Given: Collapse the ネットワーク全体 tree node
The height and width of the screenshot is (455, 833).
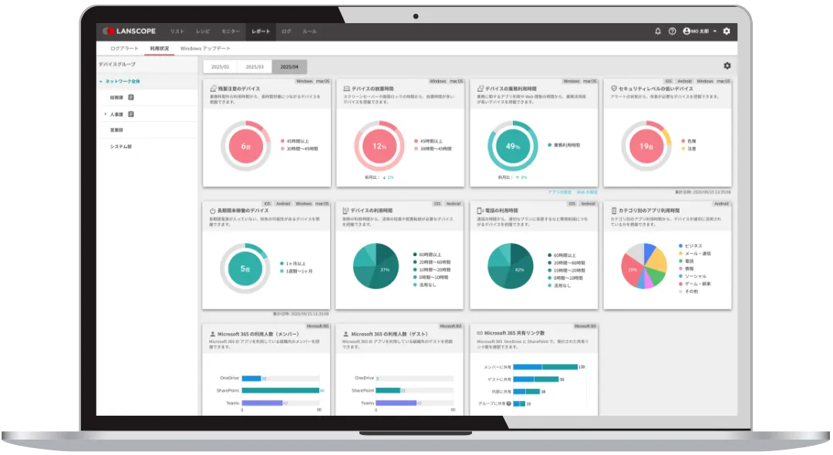Looking at the screenshot, I should click(x=100, y=81).
